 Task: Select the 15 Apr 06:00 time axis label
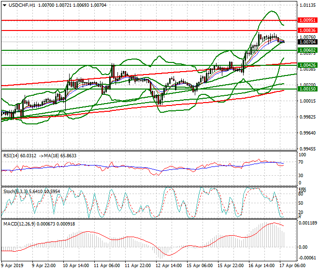point(200,266)
